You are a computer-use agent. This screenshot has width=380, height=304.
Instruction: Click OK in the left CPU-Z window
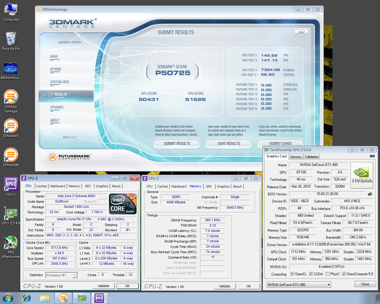click(128, 286)
